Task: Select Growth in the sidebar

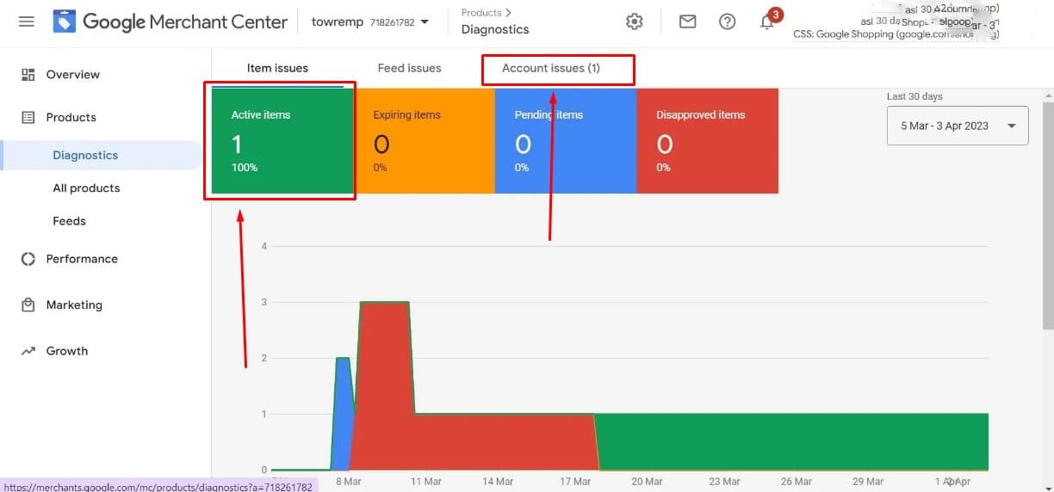Action: click(67, 351)
